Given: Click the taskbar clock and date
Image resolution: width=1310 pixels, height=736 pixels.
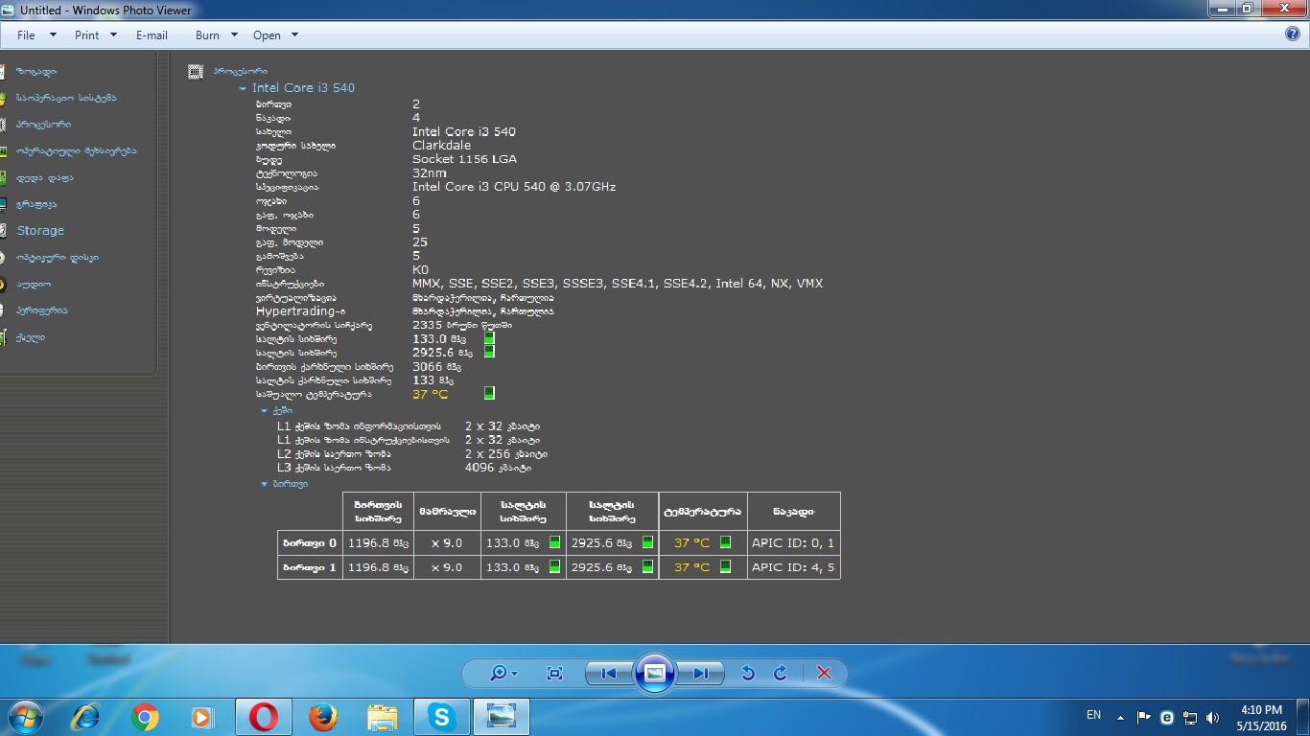Looking at the screenshot, I should click(x=1261, y=717).
